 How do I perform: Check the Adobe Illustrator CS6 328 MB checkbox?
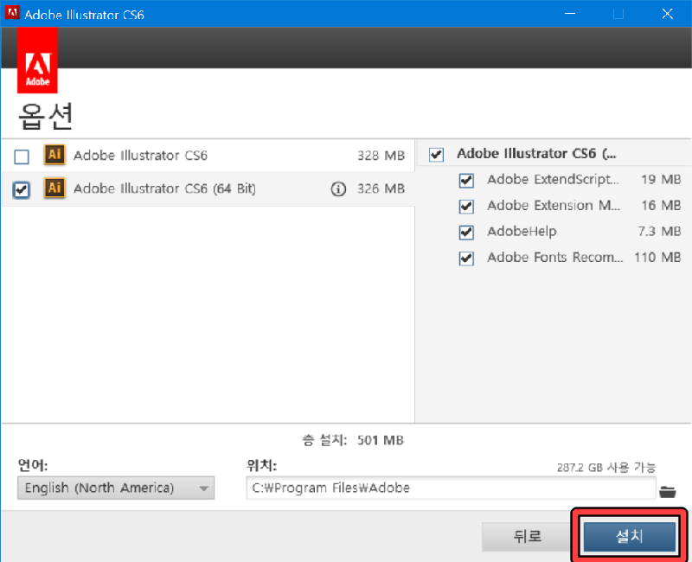point(22,156)
